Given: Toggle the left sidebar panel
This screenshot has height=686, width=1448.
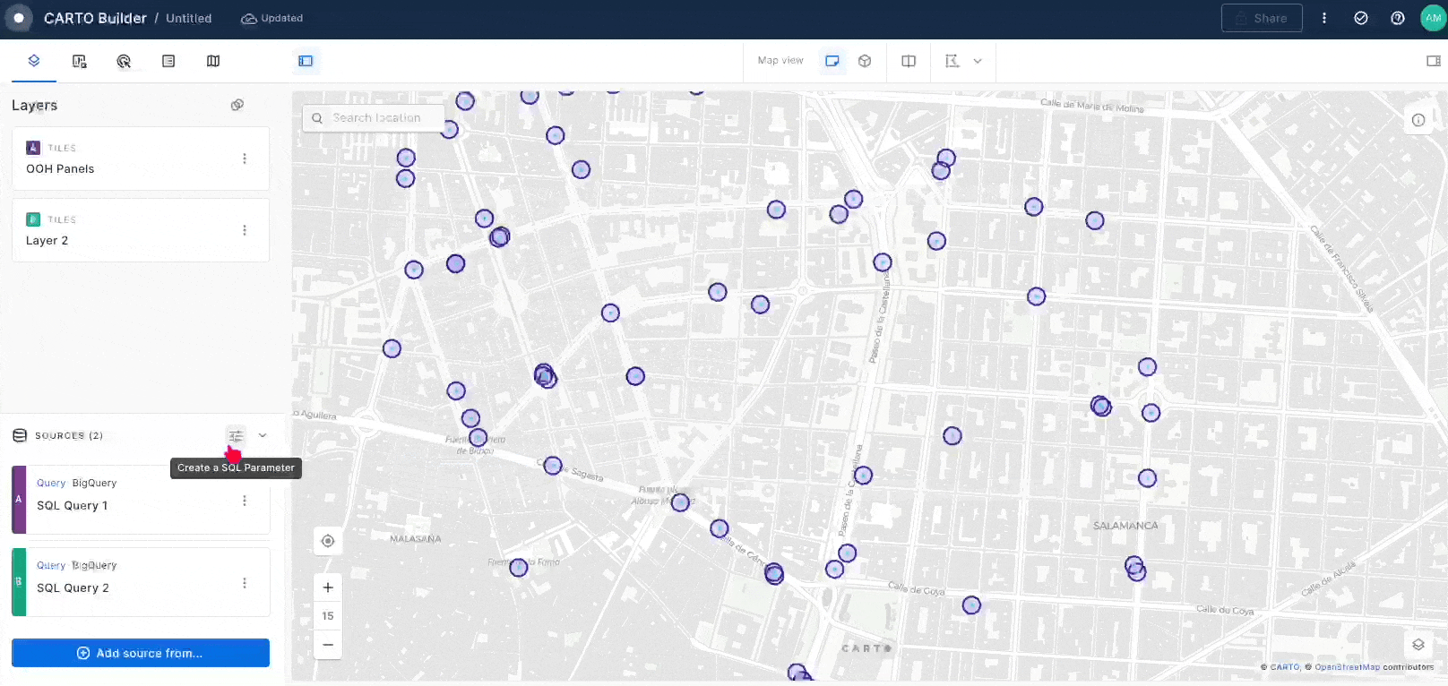Looking at the screenshot, I should (x=306, y=61).
